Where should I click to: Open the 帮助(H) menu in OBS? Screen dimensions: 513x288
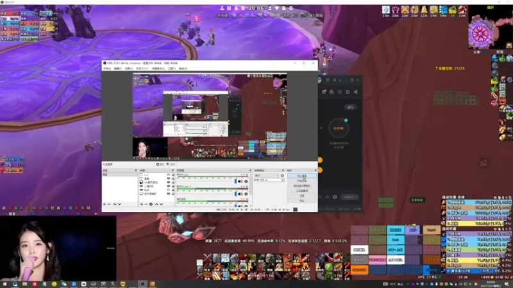coord(183,68)
